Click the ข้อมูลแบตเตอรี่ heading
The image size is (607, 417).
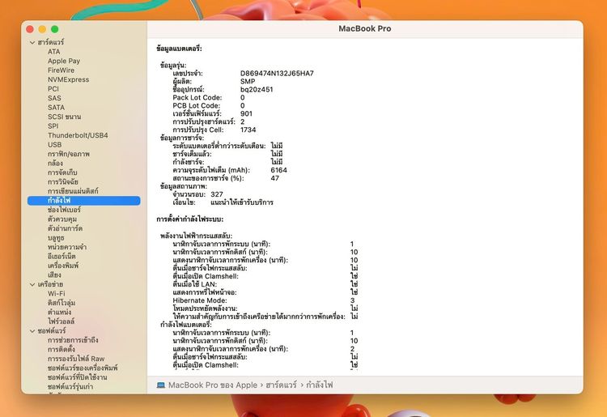179,49
